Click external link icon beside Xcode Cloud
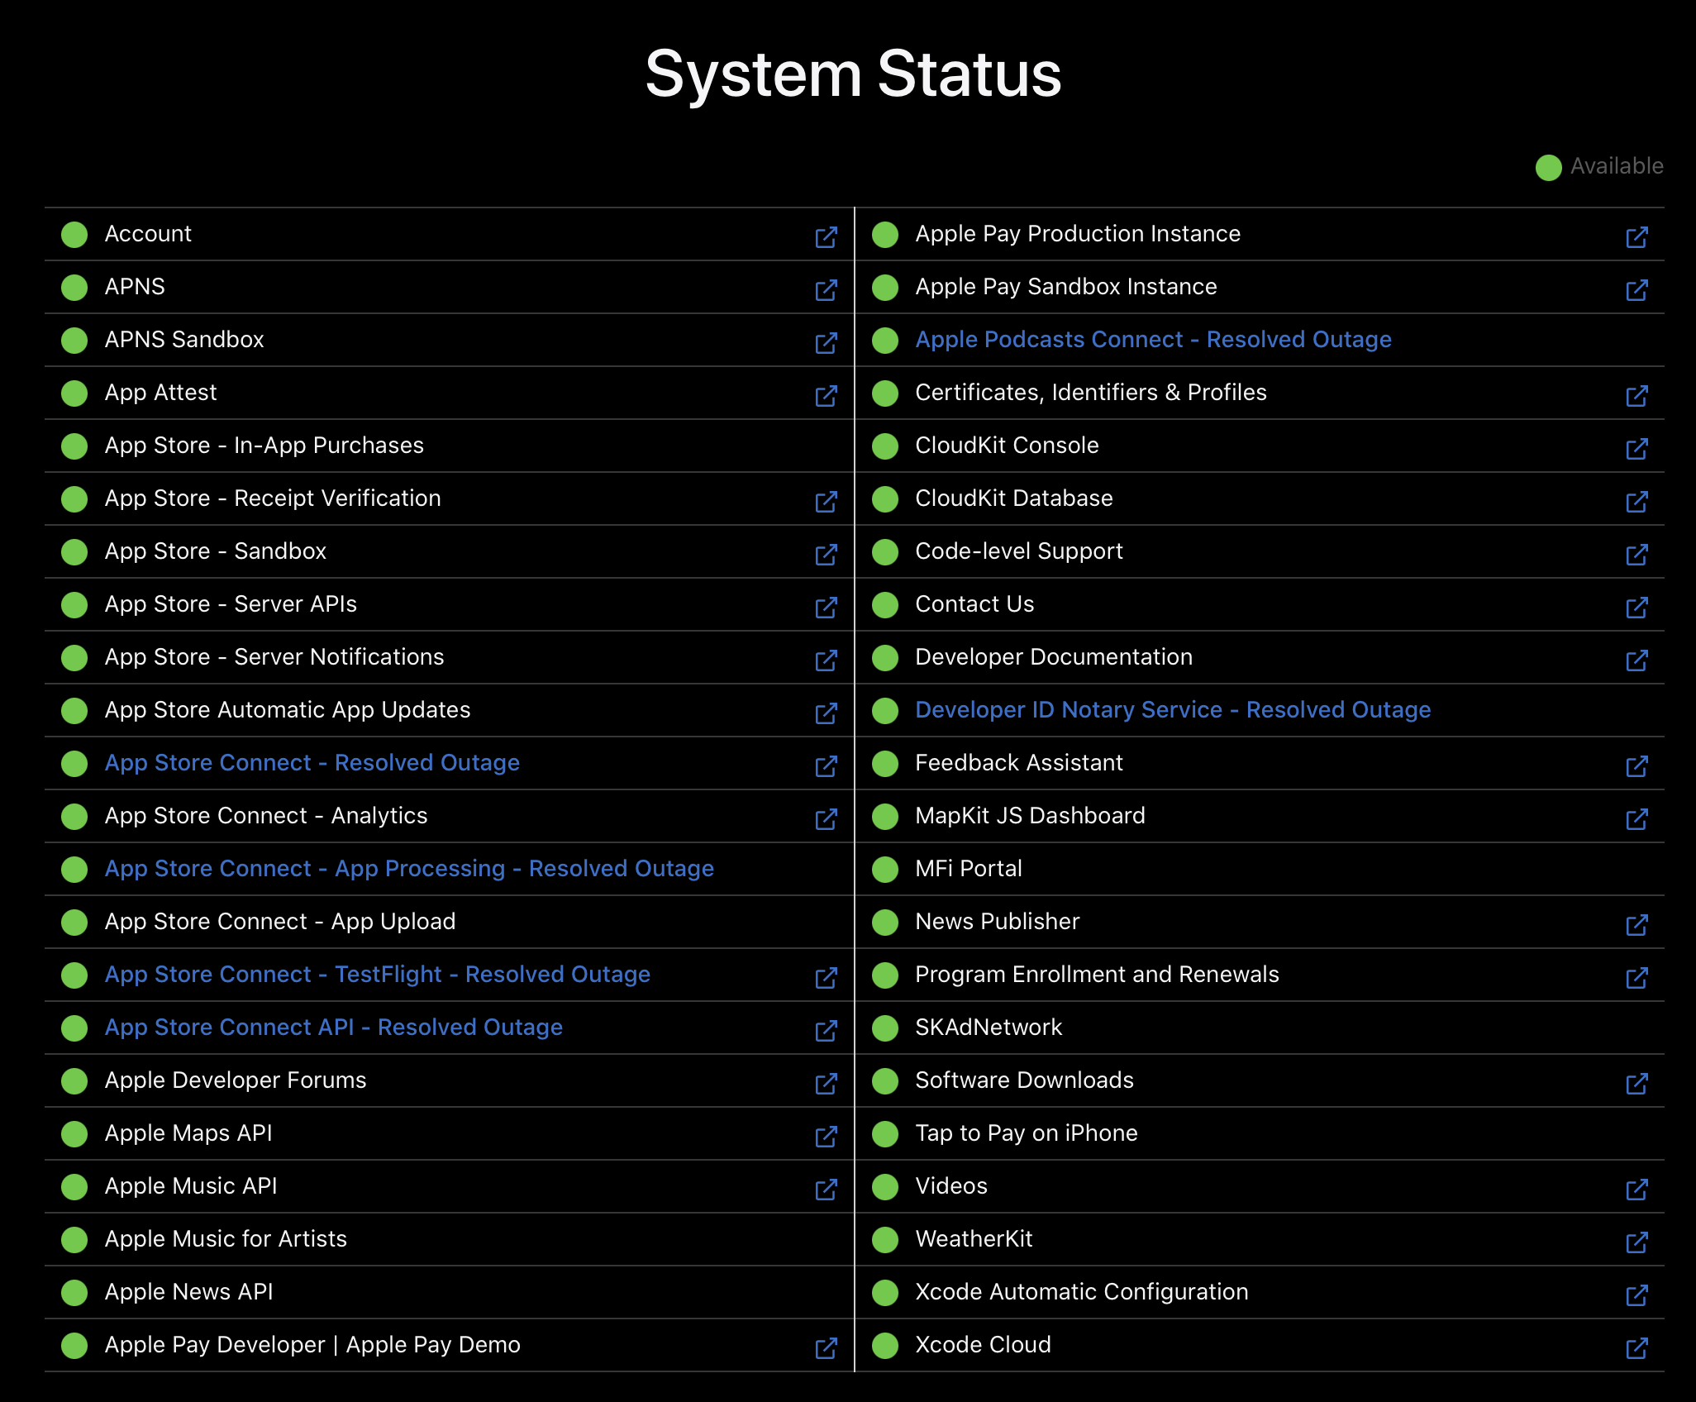The height and width of the screenshot is (1402, 1696). pos(1636,1348)
